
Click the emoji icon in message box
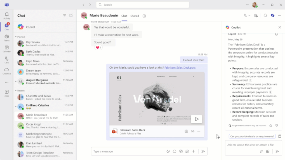pos(175,151)
